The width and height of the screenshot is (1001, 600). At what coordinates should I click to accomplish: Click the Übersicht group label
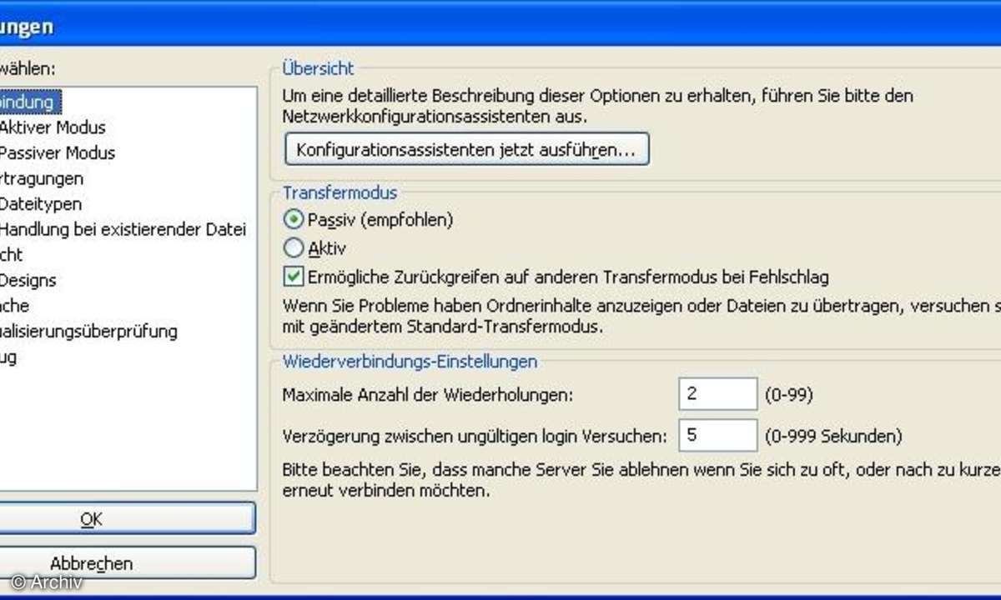[318, 69]
